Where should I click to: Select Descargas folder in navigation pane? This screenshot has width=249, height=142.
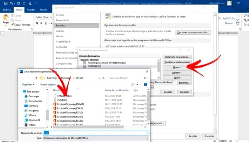click(32, 96)
